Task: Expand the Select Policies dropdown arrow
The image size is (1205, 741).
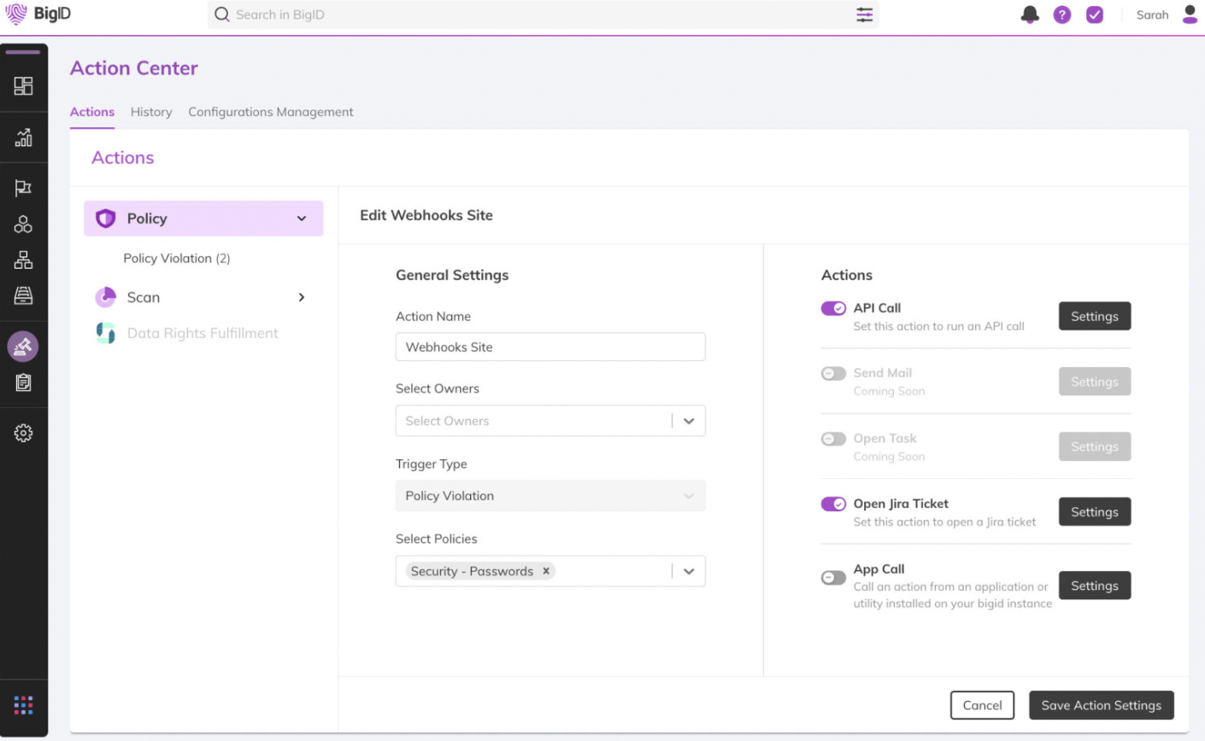Action: coord(689,571)
